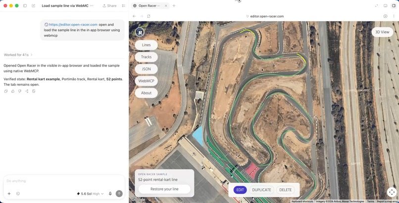
Task: Click the Open Racer R logo
Action: (140, 32)
